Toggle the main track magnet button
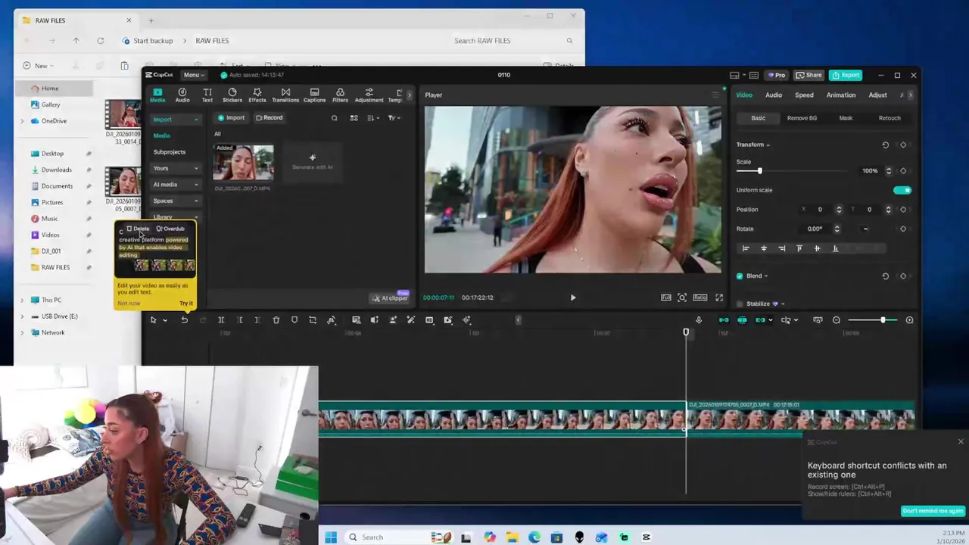 (724, 320)
